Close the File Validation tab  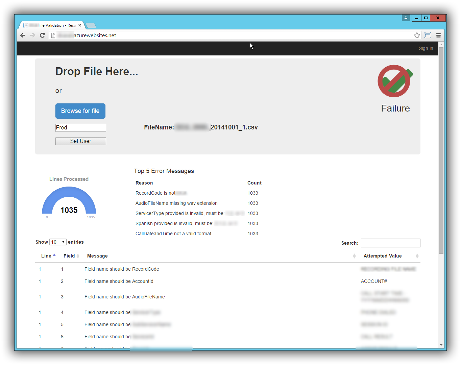(x=80, y=25)
